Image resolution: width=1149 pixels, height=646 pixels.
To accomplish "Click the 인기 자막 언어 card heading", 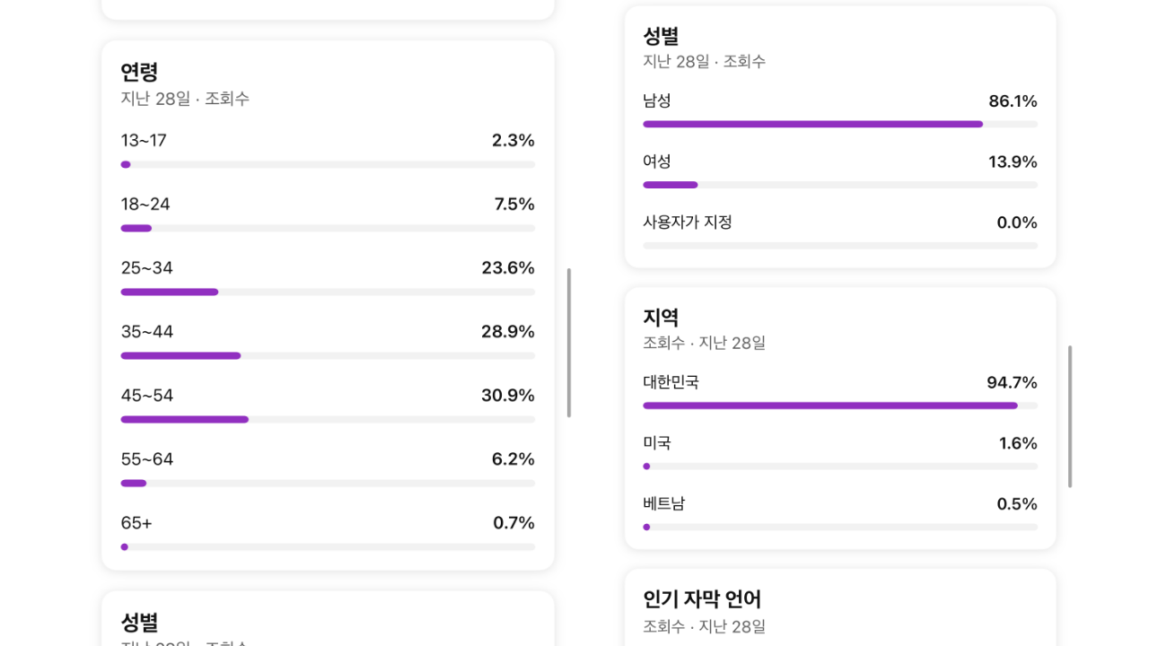I will coord(702,598).
